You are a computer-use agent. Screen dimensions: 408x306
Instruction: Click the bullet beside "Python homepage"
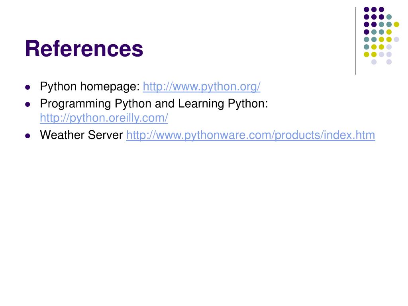click(x=27, y=87)
